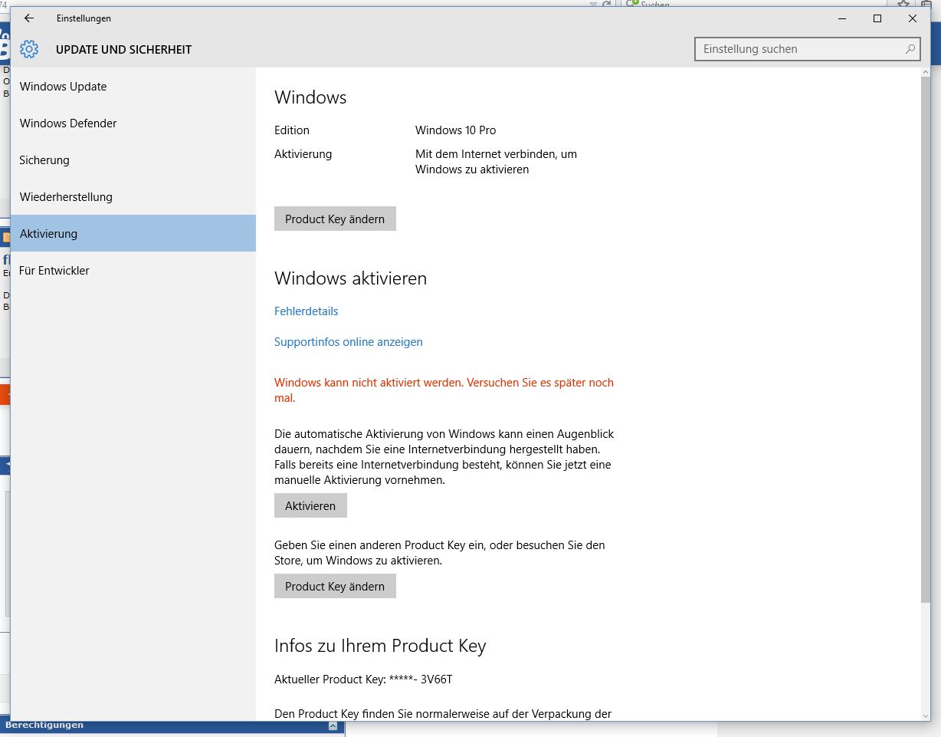Image resolution: width=941 pixels, height=737 pixels.
Task: Open the Fehlerdetails link
Action: pyautogui.click(x=307, y=311)
